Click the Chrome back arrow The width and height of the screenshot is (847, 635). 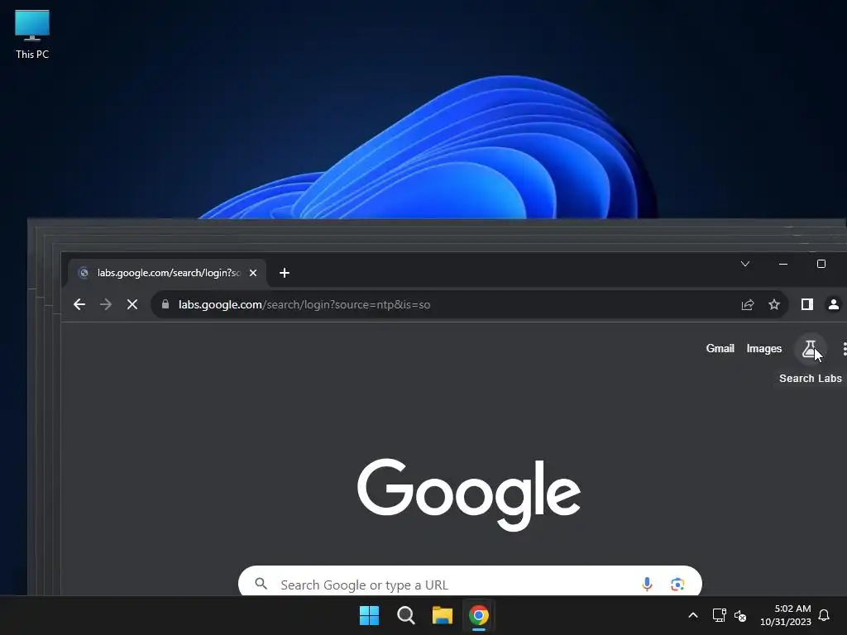pyautogui.click(x=79, y=304)
